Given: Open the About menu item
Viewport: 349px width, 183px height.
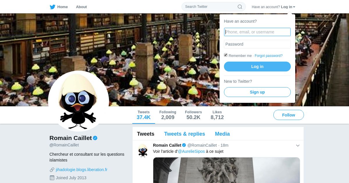Looking at the screenshot, I should [81, 7].
